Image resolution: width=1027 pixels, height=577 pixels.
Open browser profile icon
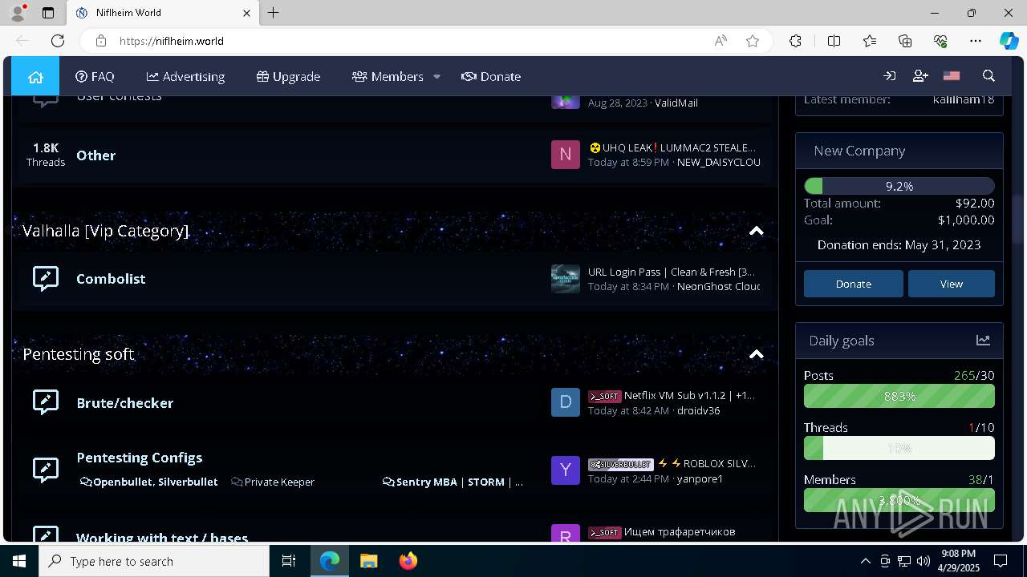tap(18, 13)
